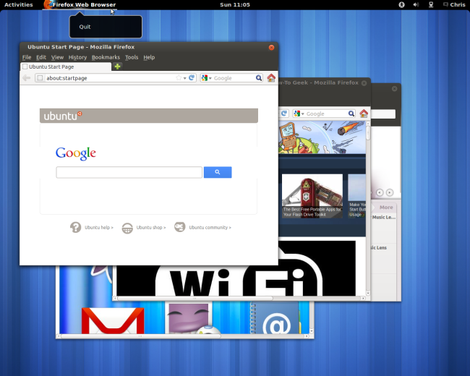
Task: Open the accessibility menu in top bar
Action: (x=401, y=4)
